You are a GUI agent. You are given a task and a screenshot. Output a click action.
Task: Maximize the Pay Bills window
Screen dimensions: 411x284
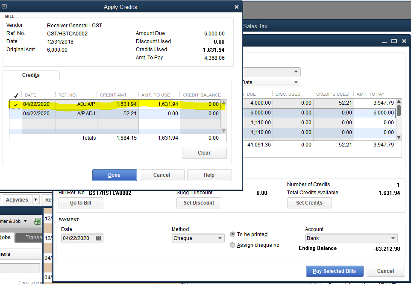(394, 41)
